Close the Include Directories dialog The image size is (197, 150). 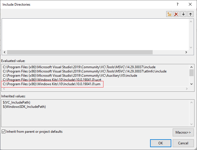coord(190,5)
